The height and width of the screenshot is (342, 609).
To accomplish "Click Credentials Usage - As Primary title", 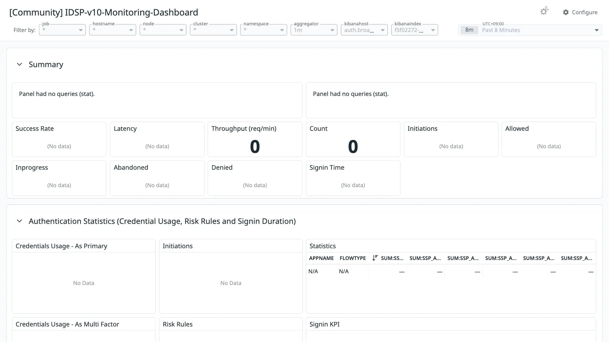I will [x=62, y=246].
